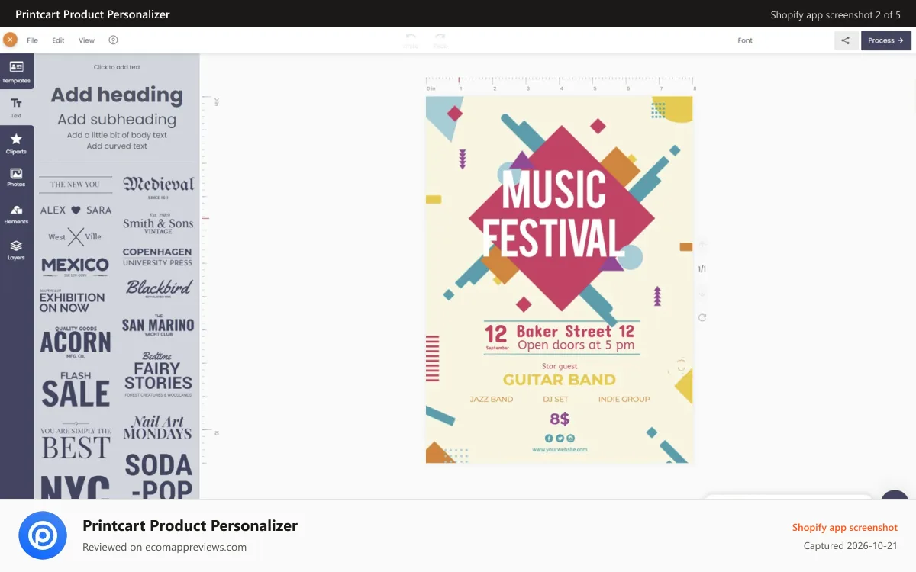Select 'Smith & Sons' text template
The width and height of the screenshot is (916, 572).
[158, 223]
